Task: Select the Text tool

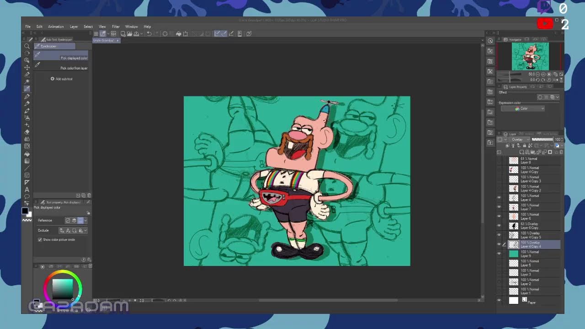Action: tap(27, 189)
